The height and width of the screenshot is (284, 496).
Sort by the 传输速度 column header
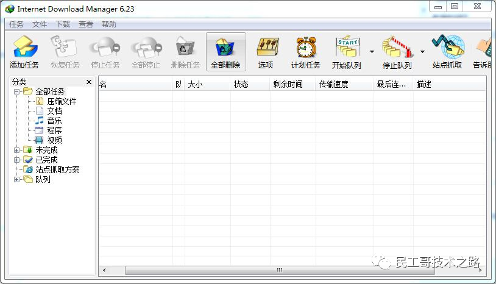[344, 85]
